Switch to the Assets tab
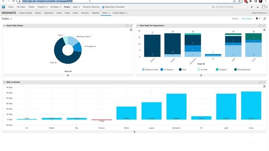 pos(38,13)
